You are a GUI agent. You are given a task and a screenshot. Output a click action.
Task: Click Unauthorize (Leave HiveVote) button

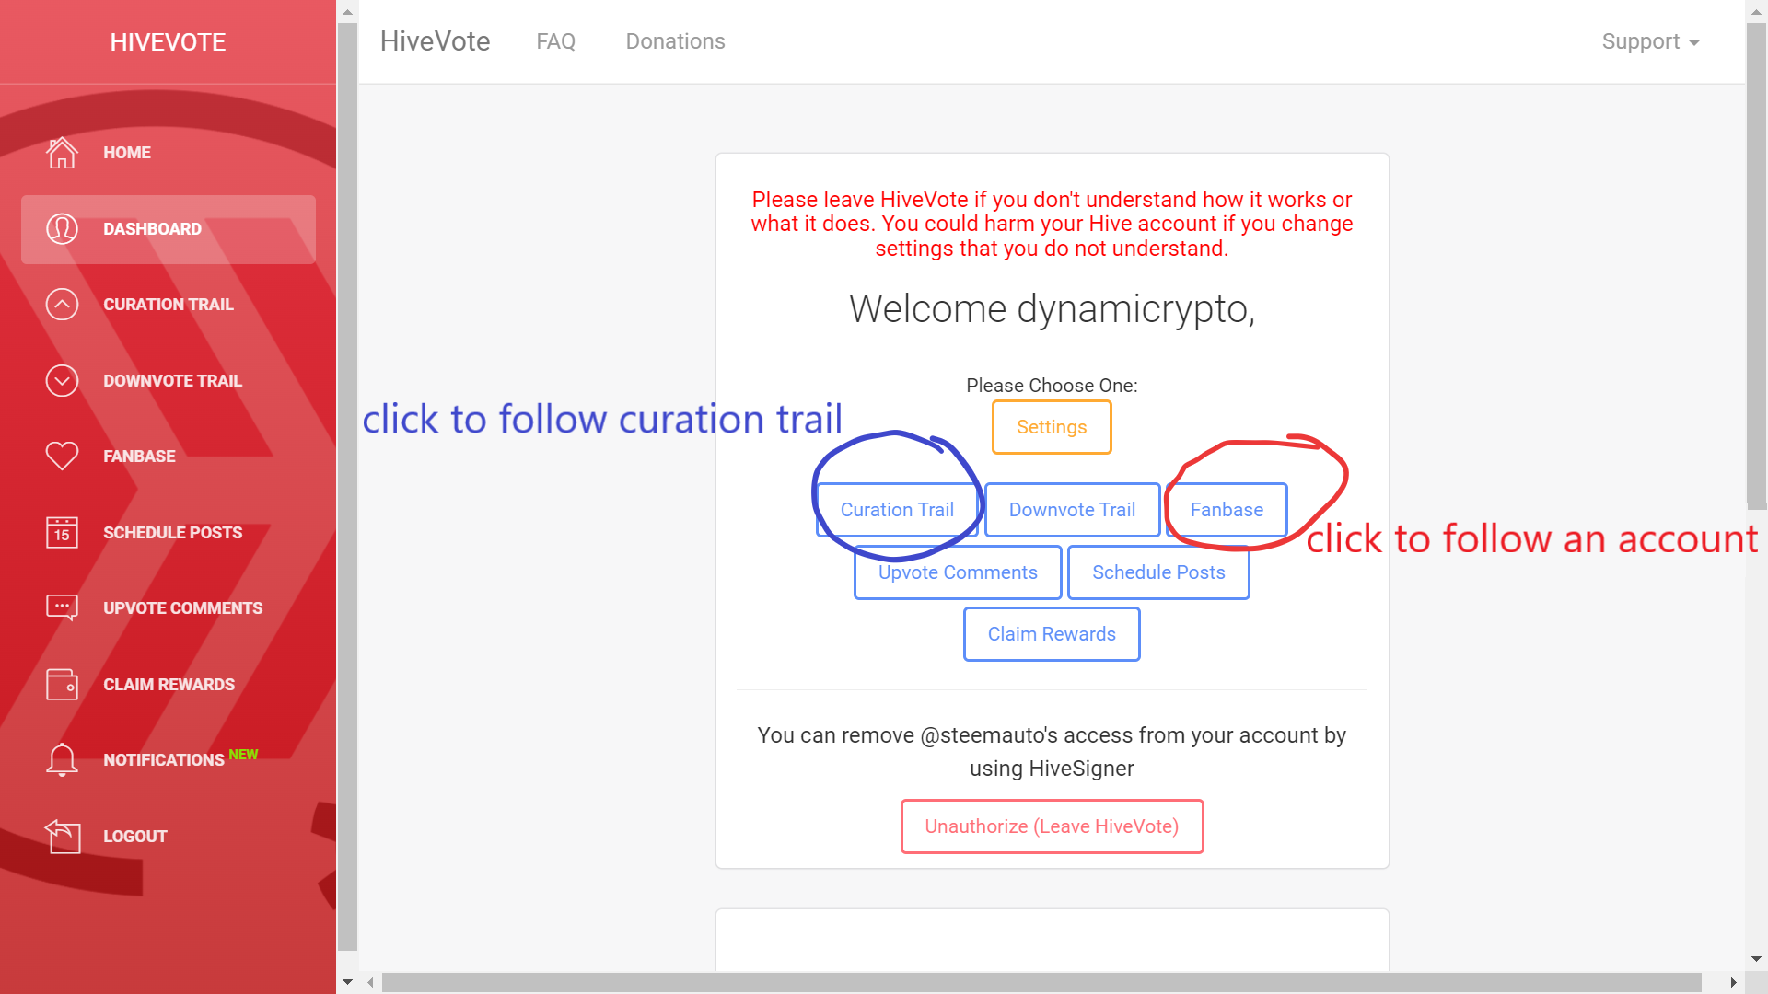point(1052,826)
